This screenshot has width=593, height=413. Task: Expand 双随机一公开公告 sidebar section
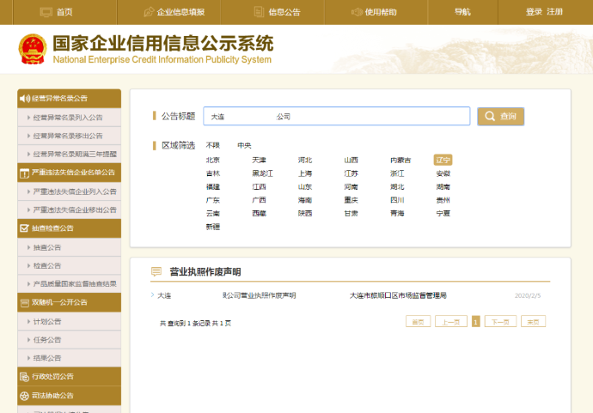coord(70,302)
